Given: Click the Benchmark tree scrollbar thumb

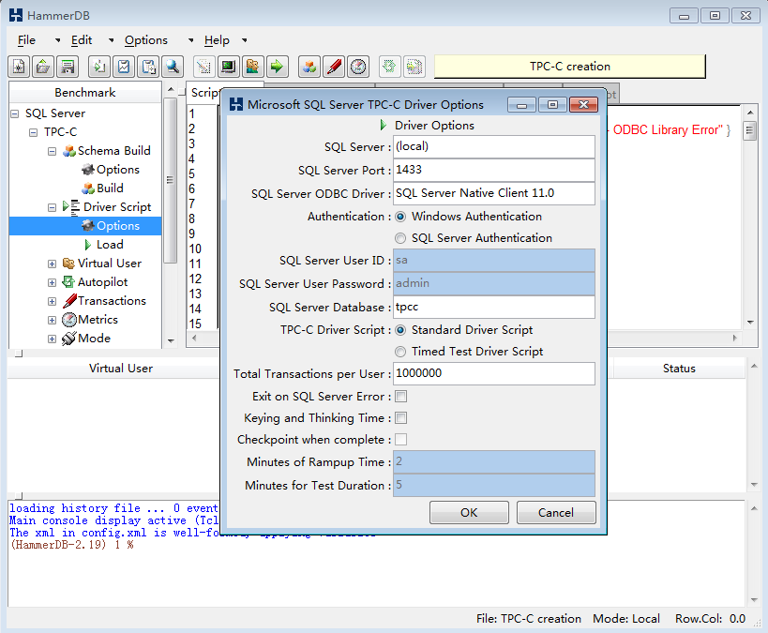Looking at the screenshot, I should (x=170, y=180).
